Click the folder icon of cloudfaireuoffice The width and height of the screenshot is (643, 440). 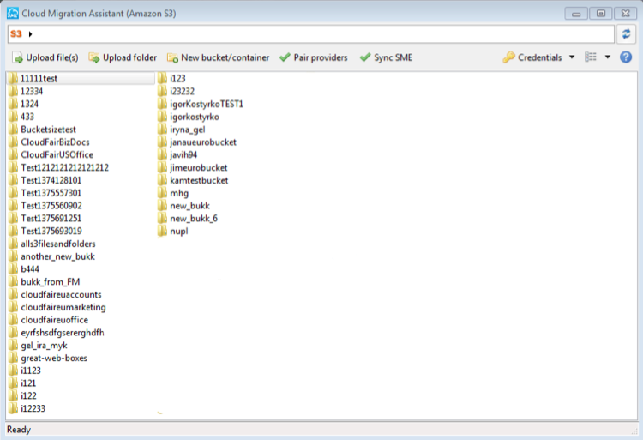click(x=13, y=319)
